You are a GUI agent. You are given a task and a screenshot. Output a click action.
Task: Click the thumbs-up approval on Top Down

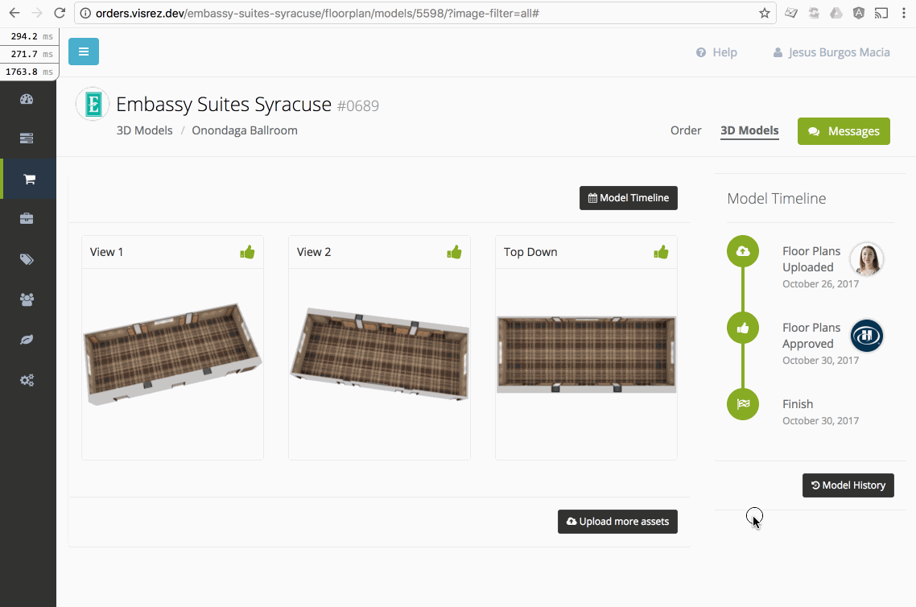661,252
